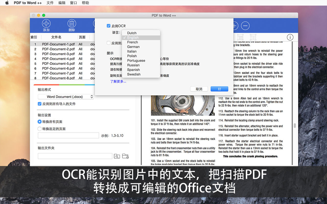The height and width of the screenshot is (204, 327).
Task: Select PDF-Document-7.pdf row
Action: point(62,73)
